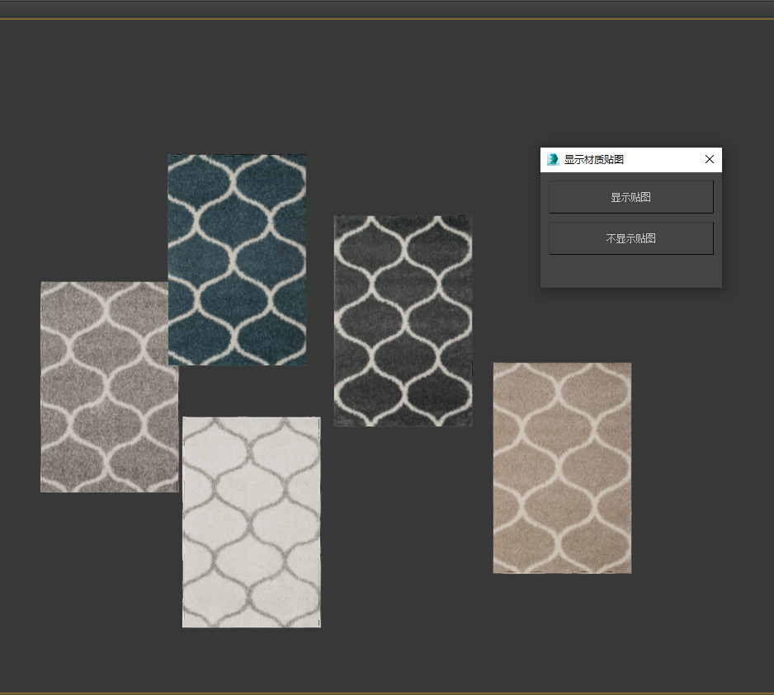
Task: Click the 显示材质贴图 title text
Action: 594,160
